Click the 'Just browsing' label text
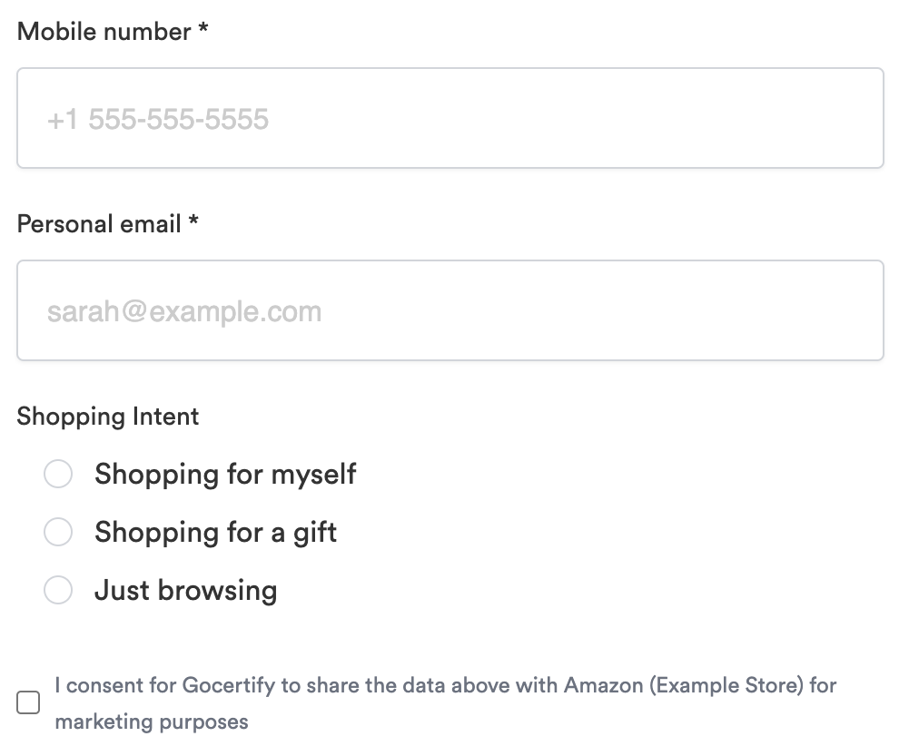 (x=185, y=591)
